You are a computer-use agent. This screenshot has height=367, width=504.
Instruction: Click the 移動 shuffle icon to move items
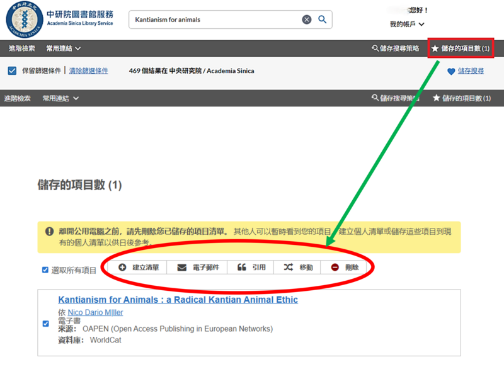point(287,266)
